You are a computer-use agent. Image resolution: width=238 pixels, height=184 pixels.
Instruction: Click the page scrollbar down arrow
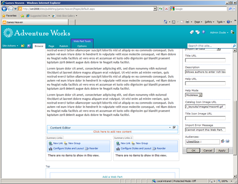click(x=235, y=177)
